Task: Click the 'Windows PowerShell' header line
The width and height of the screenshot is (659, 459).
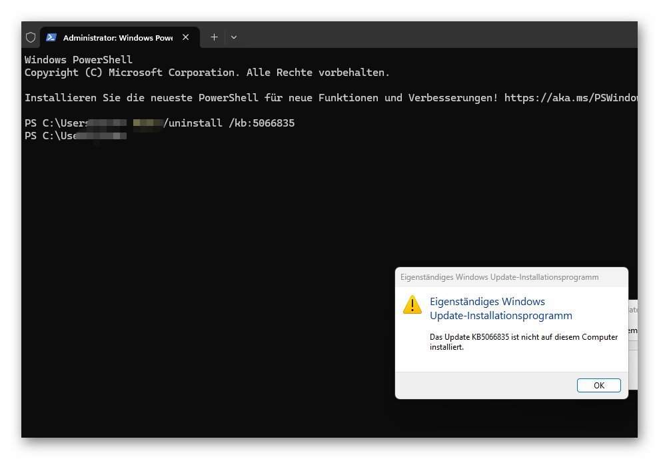Action: click(x=78, y=60)
